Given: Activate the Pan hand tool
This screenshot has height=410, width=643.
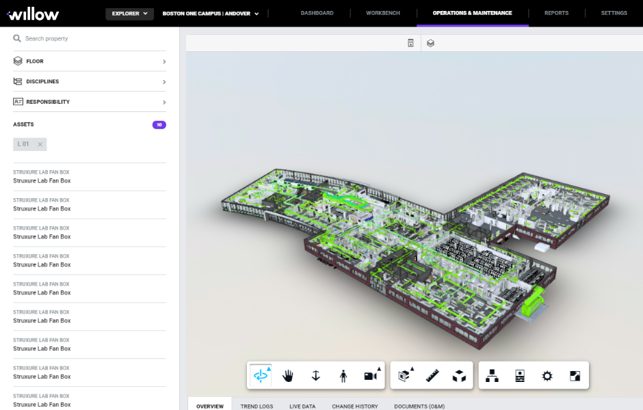Looking at the screenshot, I should coord(288,375).
